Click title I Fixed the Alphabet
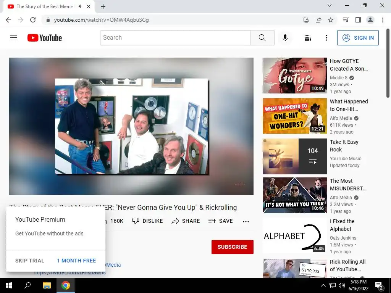This screenshot has height=293, width=391. pyautogui.click(x=342, y=225)
